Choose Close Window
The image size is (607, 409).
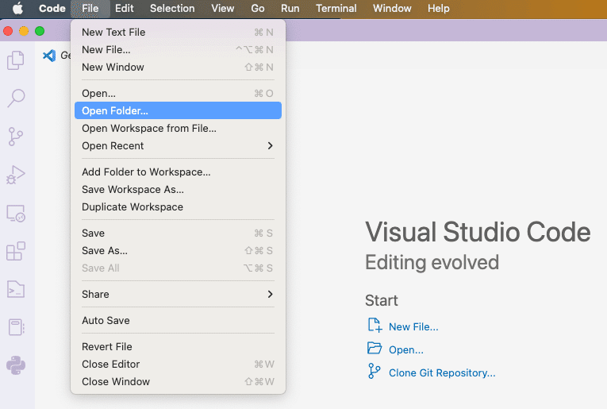point(178,381)
